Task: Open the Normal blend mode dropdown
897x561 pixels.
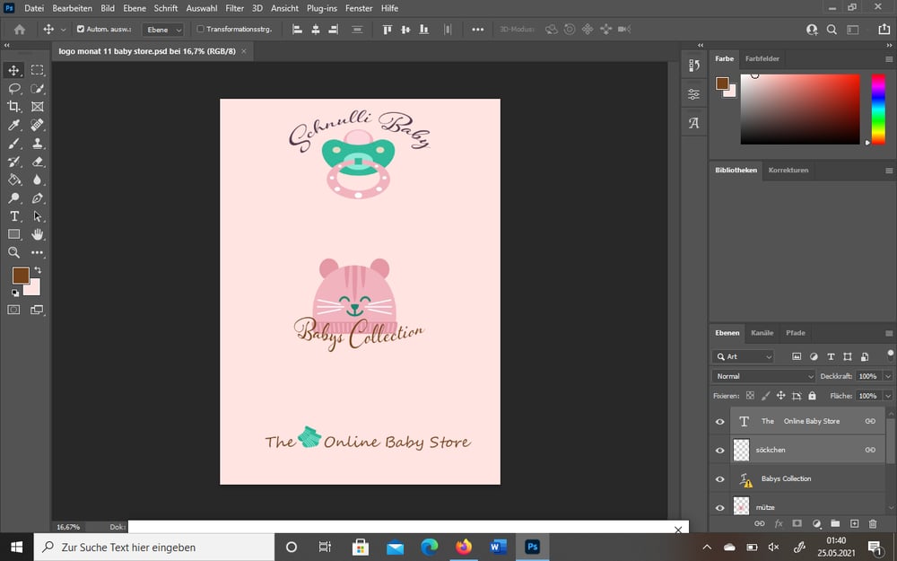Action: pyautogui.click(x=763, y=376)
